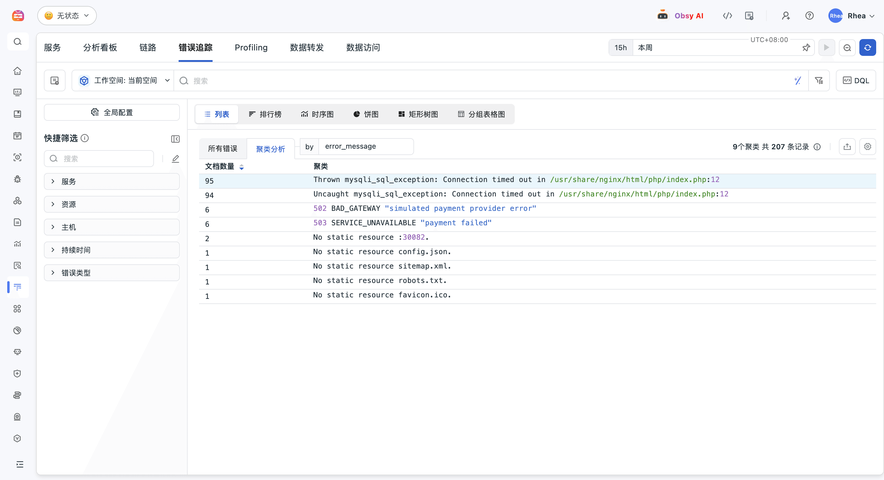Click the 15h time range button
The width and height of the screenshot is (884, 480).
click(x=620, y=48)
